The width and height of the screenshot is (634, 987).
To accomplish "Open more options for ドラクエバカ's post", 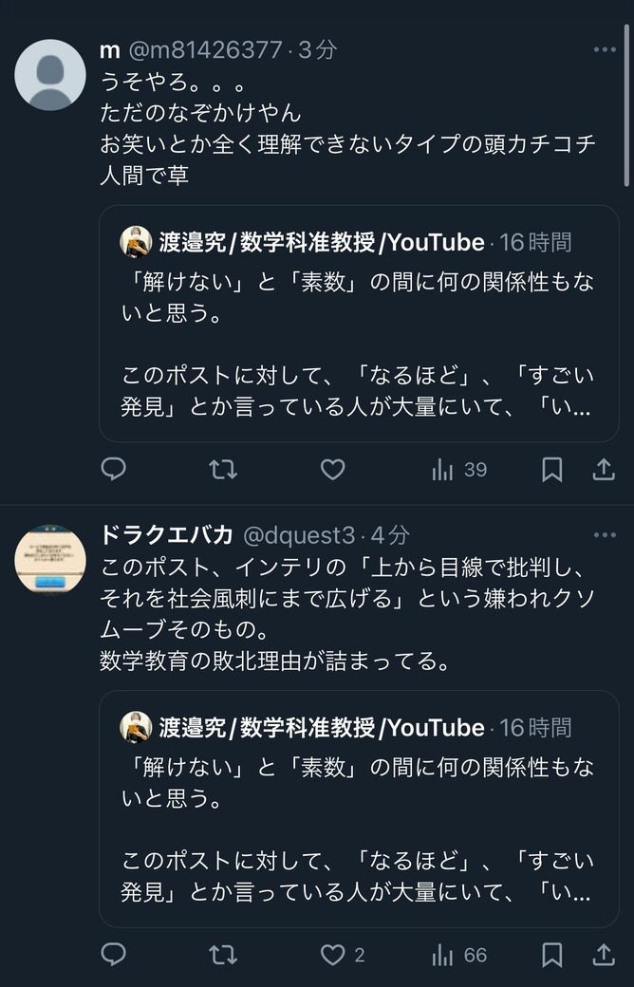I will coord(605,535).
